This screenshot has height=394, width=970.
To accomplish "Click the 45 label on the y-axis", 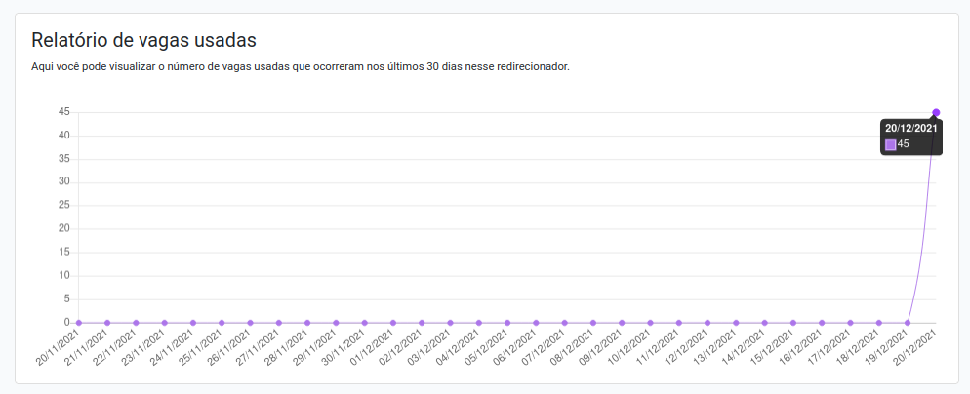I will (x=63, y=112).
